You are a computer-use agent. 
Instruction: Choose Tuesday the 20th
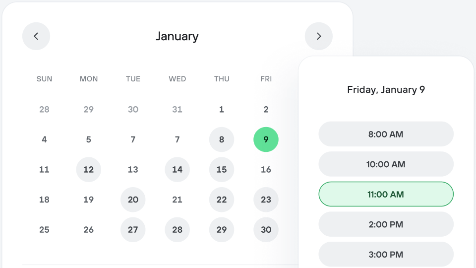(x=133, y=200)
